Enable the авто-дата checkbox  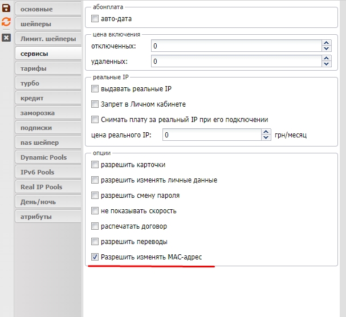(95, 19)
